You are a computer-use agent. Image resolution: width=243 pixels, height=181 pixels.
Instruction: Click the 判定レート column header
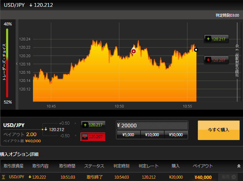click(x=148, y=166)
